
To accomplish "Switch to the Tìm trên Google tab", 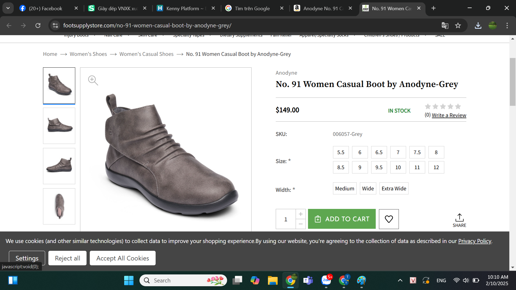I will [252, 8].
